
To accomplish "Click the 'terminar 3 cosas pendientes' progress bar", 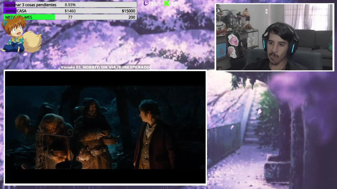I will (x=70, y=5).
